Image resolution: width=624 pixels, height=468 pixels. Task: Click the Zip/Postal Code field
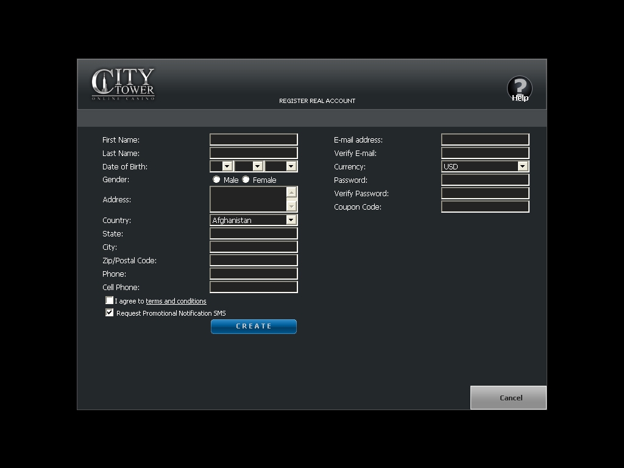(253, 260)
